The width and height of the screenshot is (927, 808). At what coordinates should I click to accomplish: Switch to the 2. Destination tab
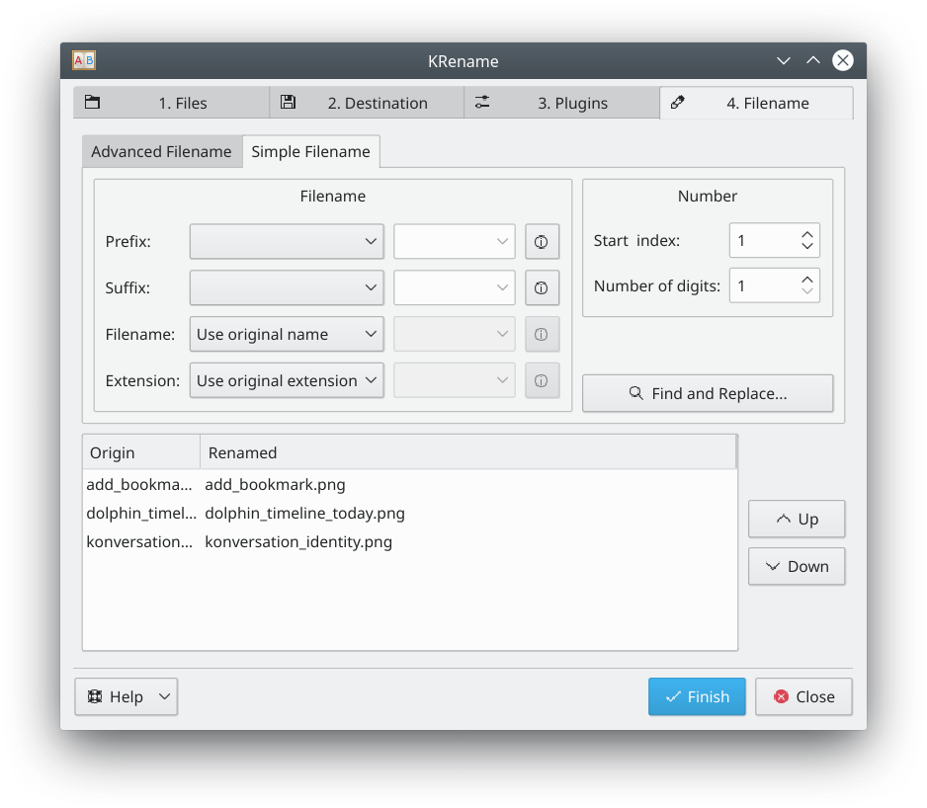(x=367, y=103)
